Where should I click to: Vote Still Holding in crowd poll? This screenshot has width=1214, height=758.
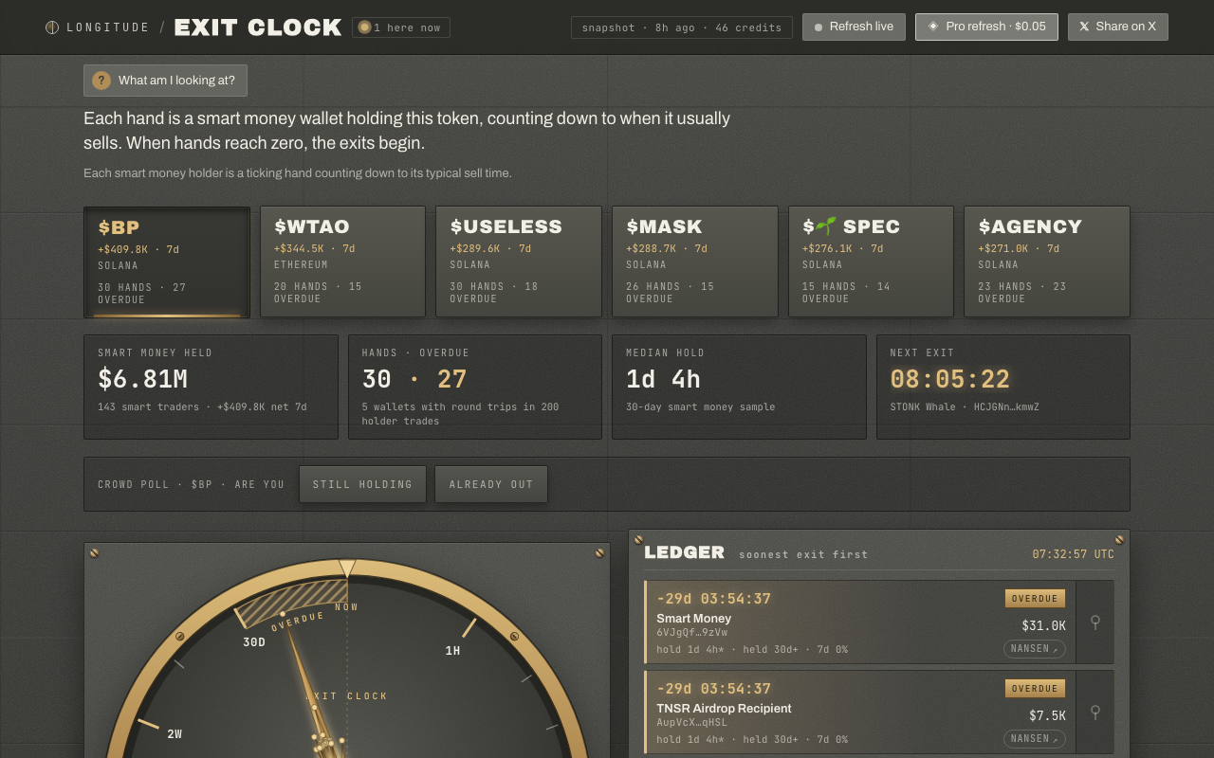click(363, 484)
